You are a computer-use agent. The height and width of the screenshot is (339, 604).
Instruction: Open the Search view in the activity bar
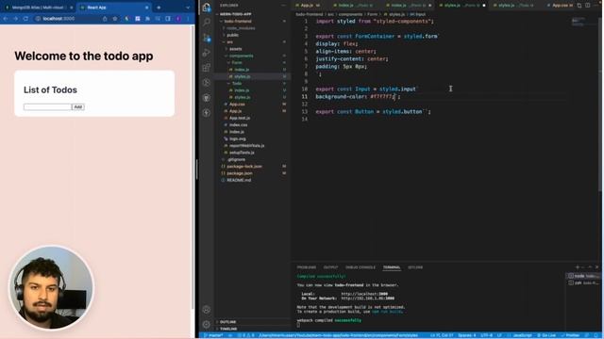tap(207, 22)
